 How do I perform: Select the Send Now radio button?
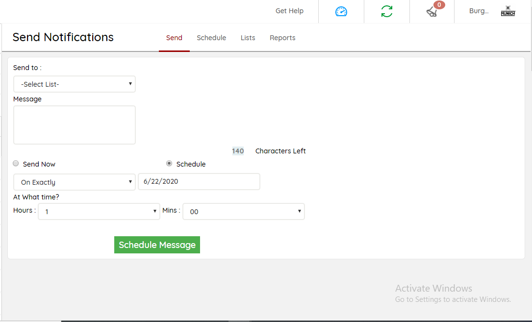coord(16,164)
